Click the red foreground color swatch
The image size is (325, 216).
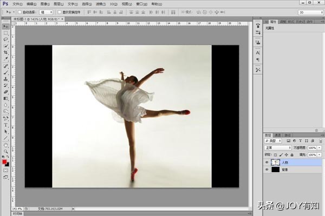click(x=4, y=161)
